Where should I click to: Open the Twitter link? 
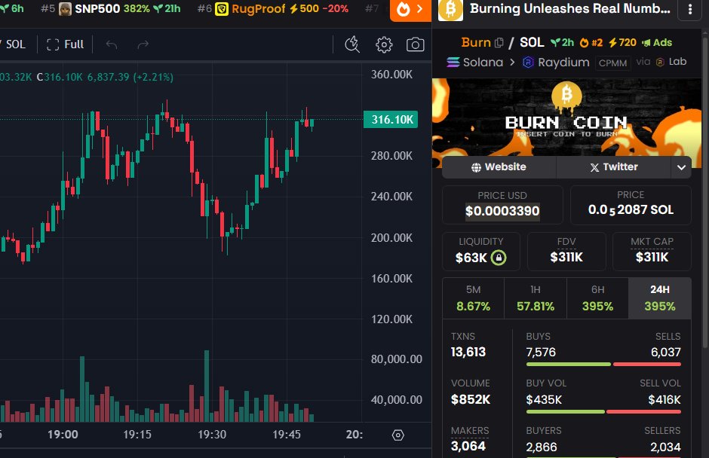point(614,167)
